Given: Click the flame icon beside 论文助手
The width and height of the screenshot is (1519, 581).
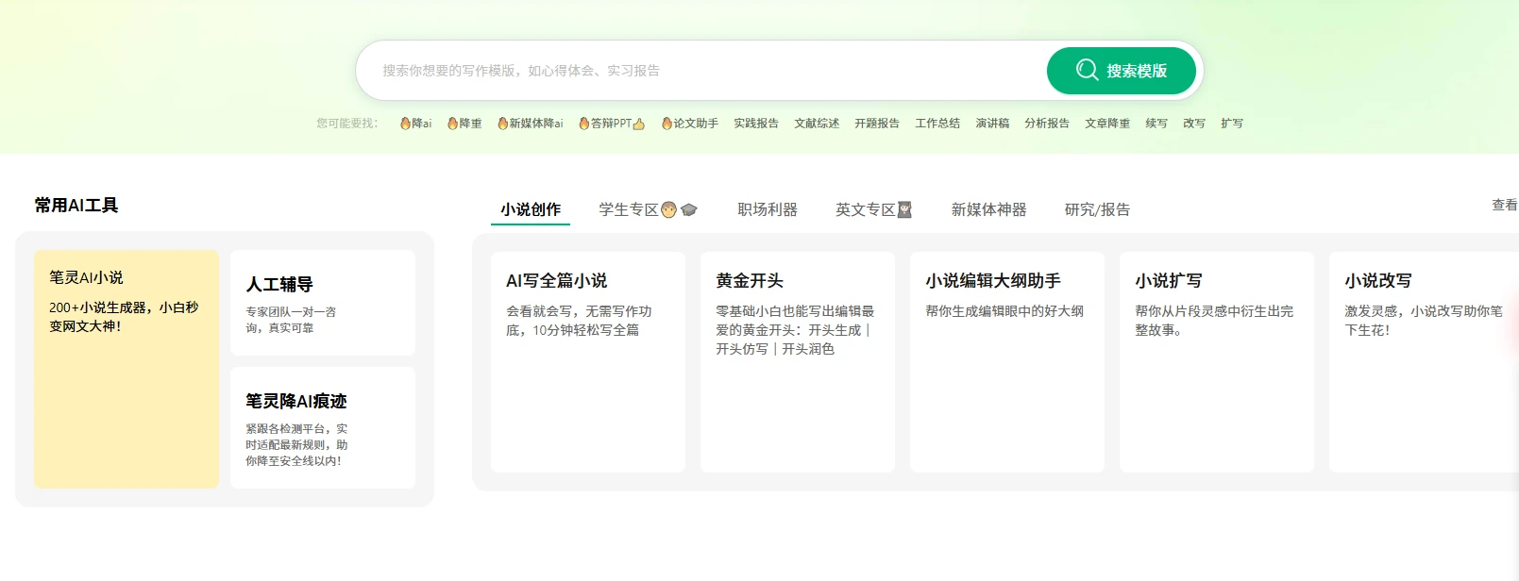Looking at the screenshot, I should (x=667, y=124).
